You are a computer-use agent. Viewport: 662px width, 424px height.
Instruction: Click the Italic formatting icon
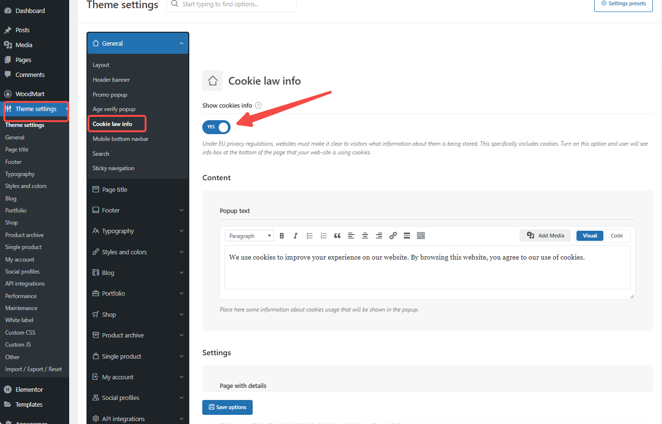click(295, 236)
